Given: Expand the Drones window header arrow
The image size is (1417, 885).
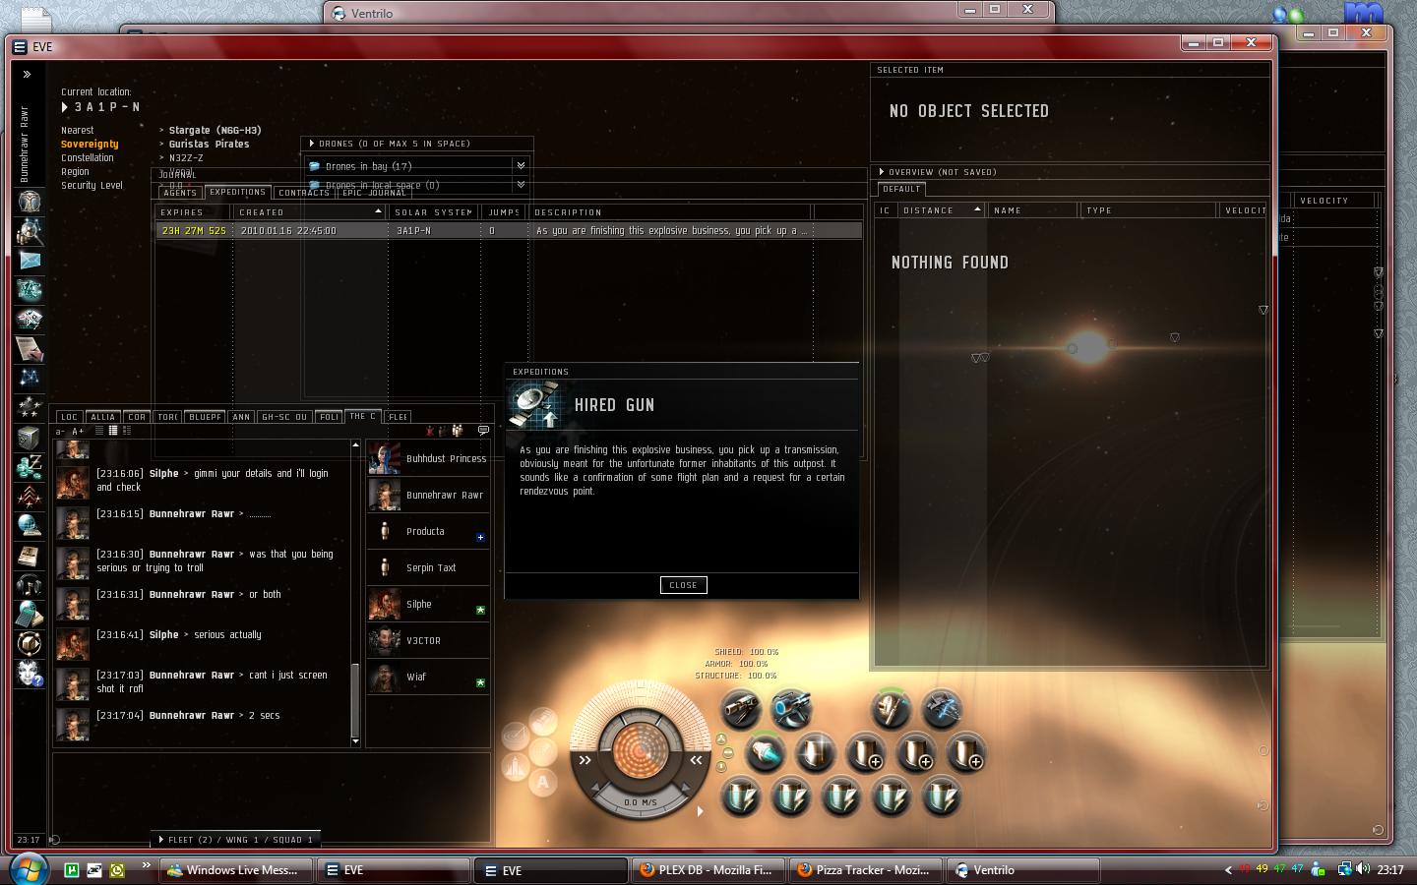Looking at the screenshot, I should 312,144.
